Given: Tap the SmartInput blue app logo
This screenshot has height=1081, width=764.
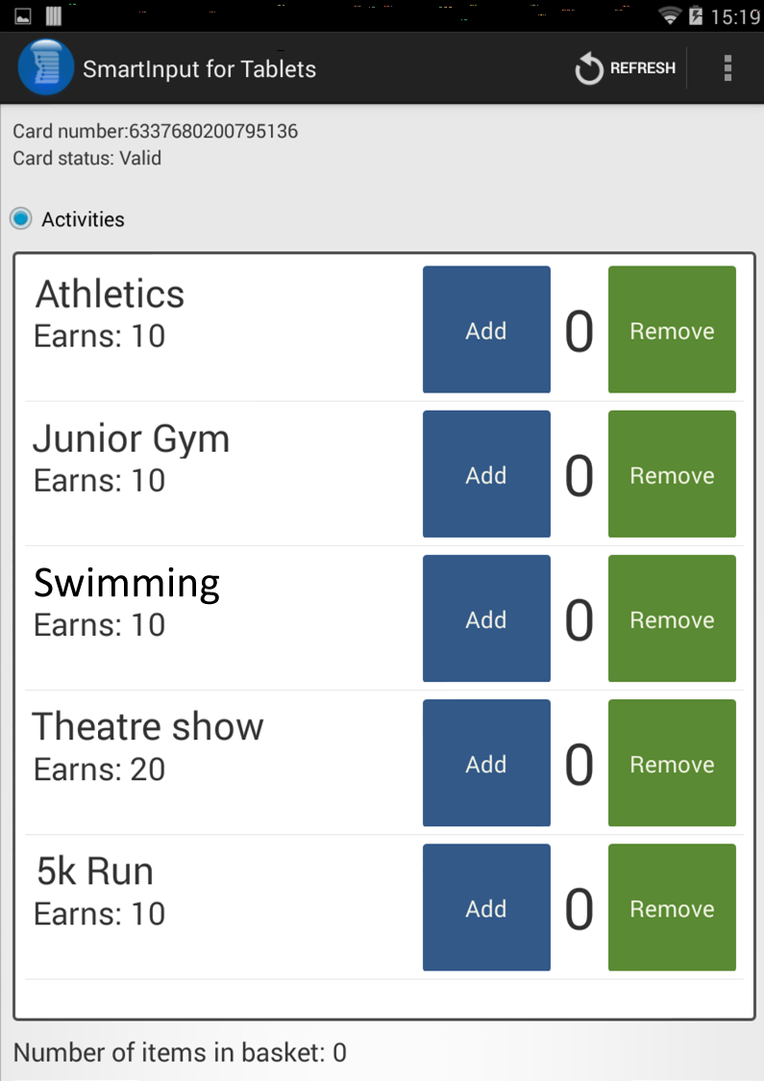Looking at the screenshot, I should pyautogui.click(x=45, y=67).
